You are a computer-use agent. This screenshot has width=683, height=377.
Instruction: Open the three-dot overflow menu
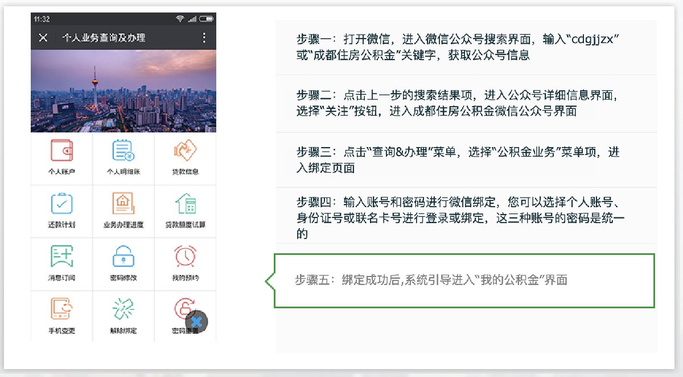pos(204,38)
